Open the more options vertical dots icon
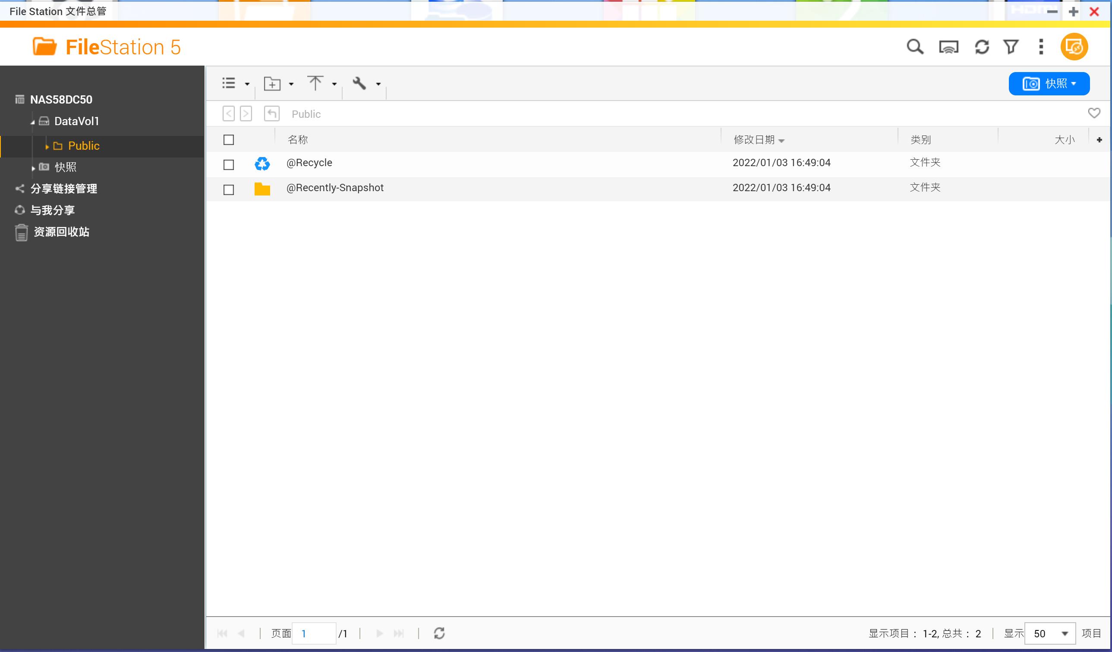This screenshot has width=1112, height=652. (x=1040, y=46)
